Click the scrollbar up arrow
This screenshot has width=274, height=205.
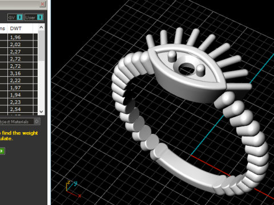click(41, 27)
